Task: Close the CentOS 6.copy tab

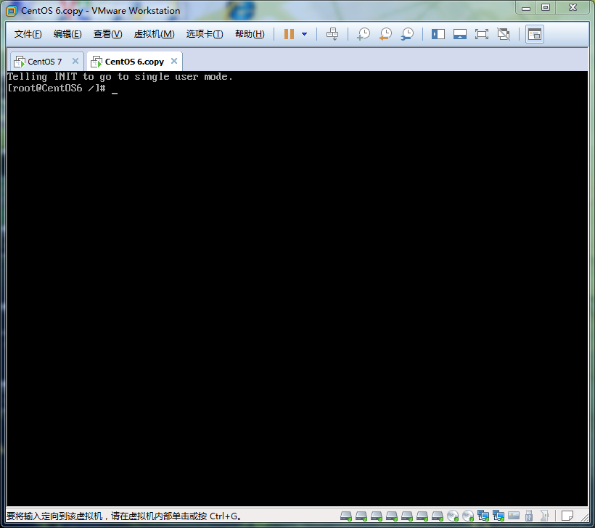Action: (x=174, y=61)
